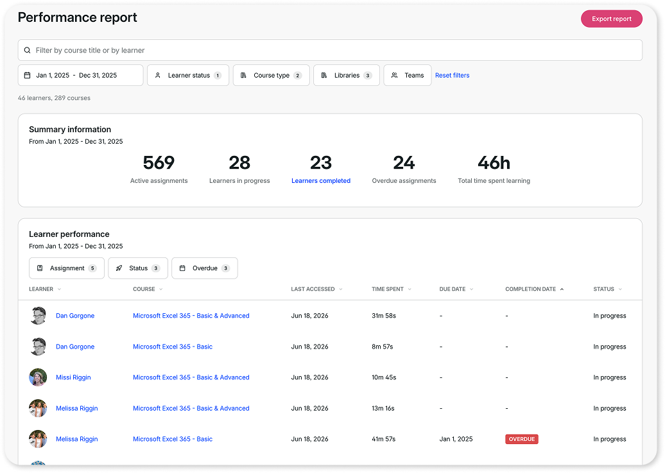Open the Teams filter
Image resolution: width=665 pixels, height=473 pixels.
pyautogui.click(x=408, y=75)
